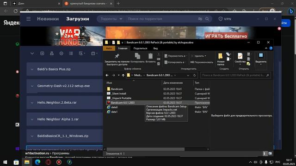Viewport: 296px width, 166px height.
Task: Click the flask icon in torrent toolbar
Action: [x=51, y=53]
